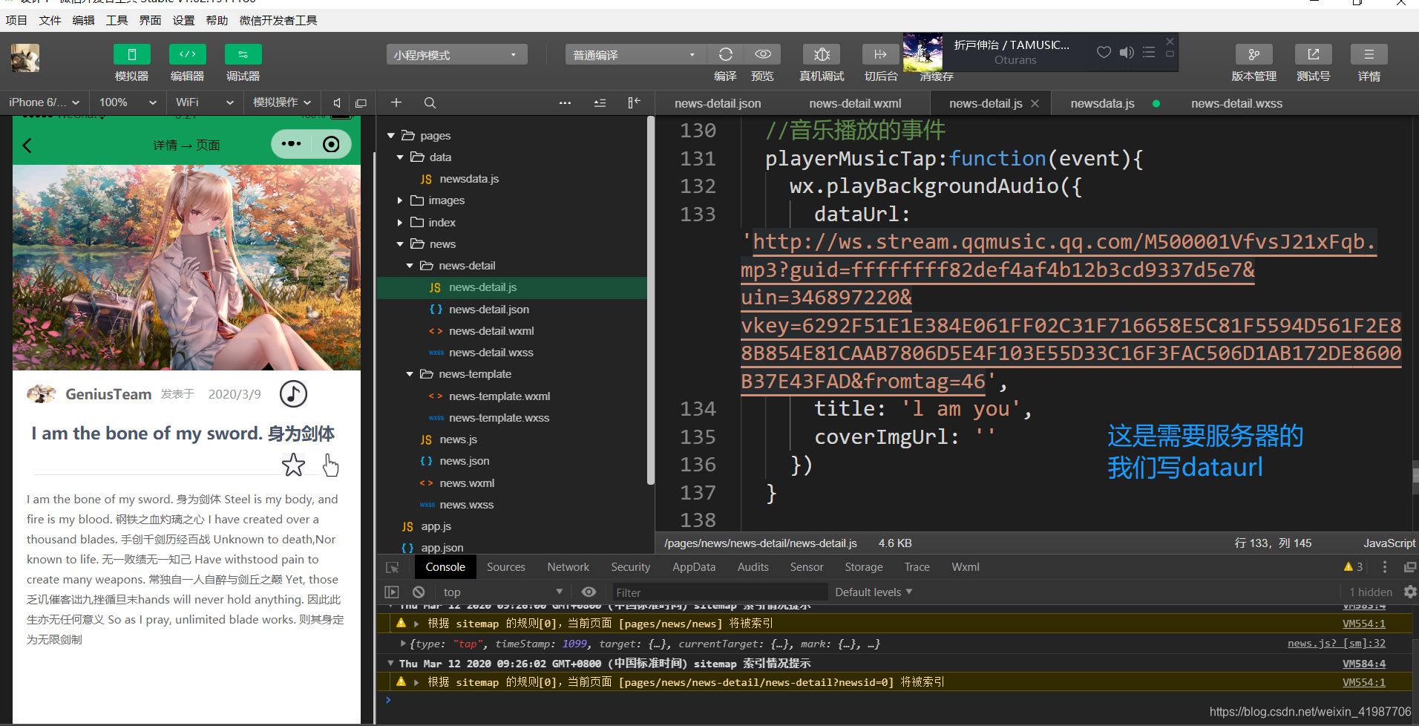Select the Storage devtools tab
Viewport: 1419px width, 726px height.
[x=864, y=567]
